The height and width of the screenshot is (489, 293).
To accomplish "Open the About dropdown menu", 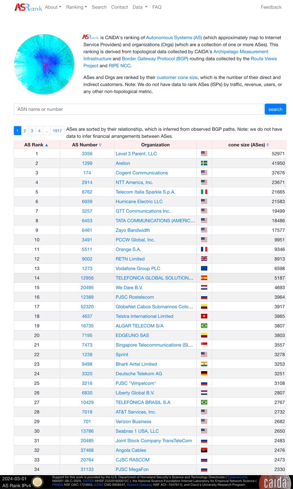I will [53, 7].
